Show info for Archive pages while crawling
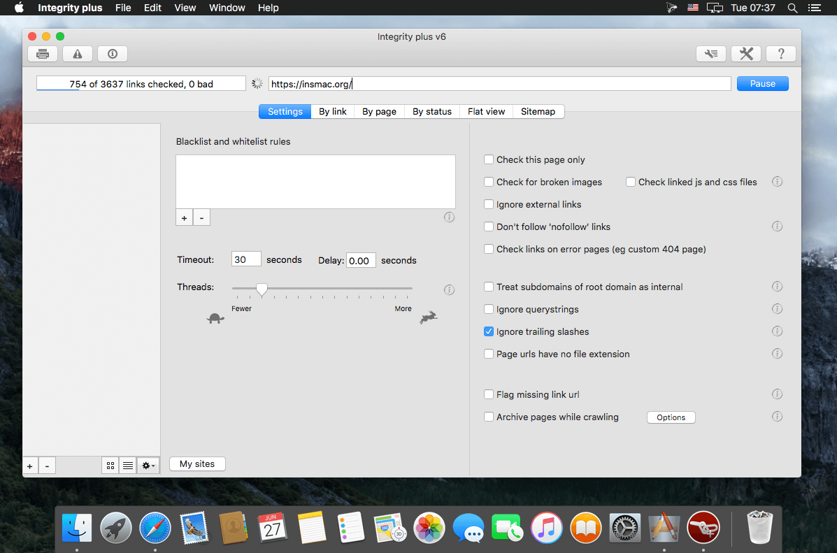Screen dimensions: 837x553 778,417
